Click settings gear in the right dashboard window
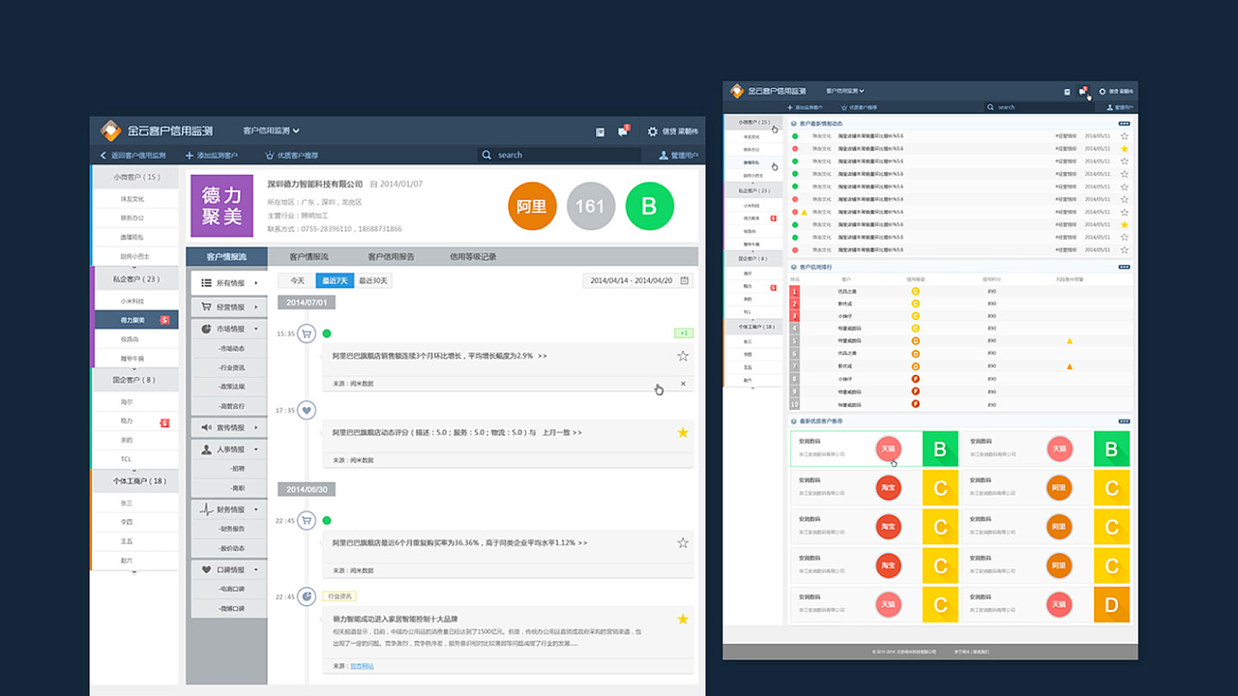1238x696 pixels. 1102,92
